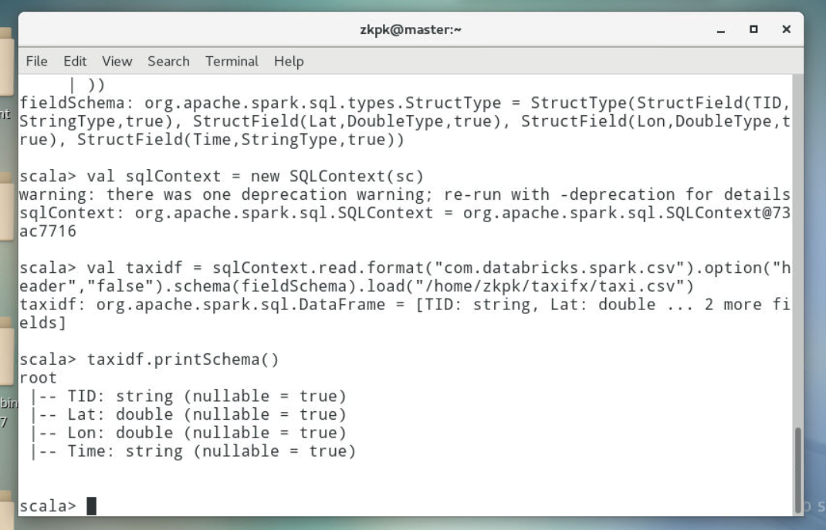This screenshot has height=530, width=826.
Task: Click the Lat: double schema line
Action: point(188,414)
